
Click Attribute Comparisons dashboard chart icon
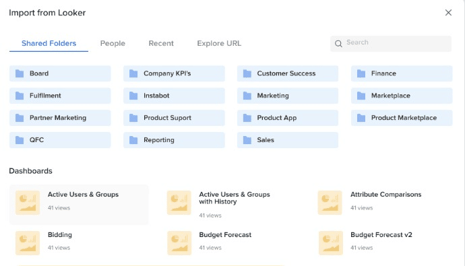tap(330, 203)
